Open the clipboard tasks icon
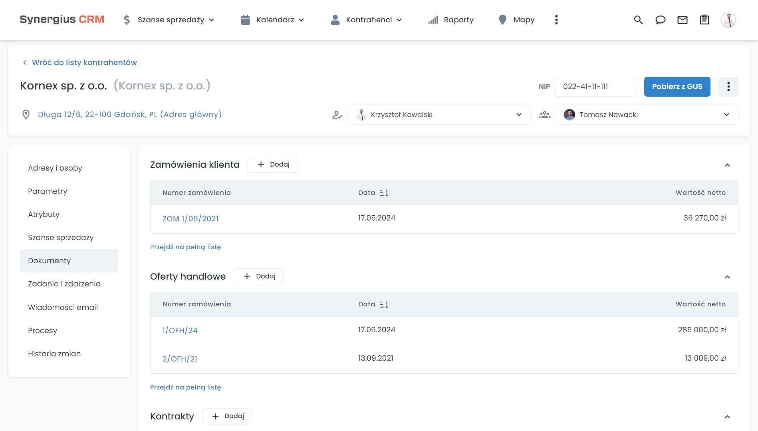This screenshot has width=758, height=431. tap(704, 20)
